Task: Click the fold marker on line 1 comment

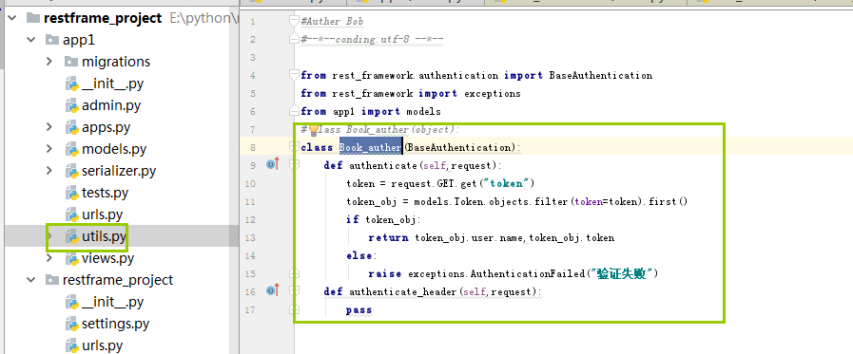Action: [294, 21]
